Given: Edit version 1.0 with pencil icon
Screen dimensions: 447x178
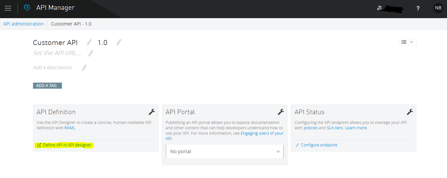Looking at the screenshot, I should (x=118, y=42).
